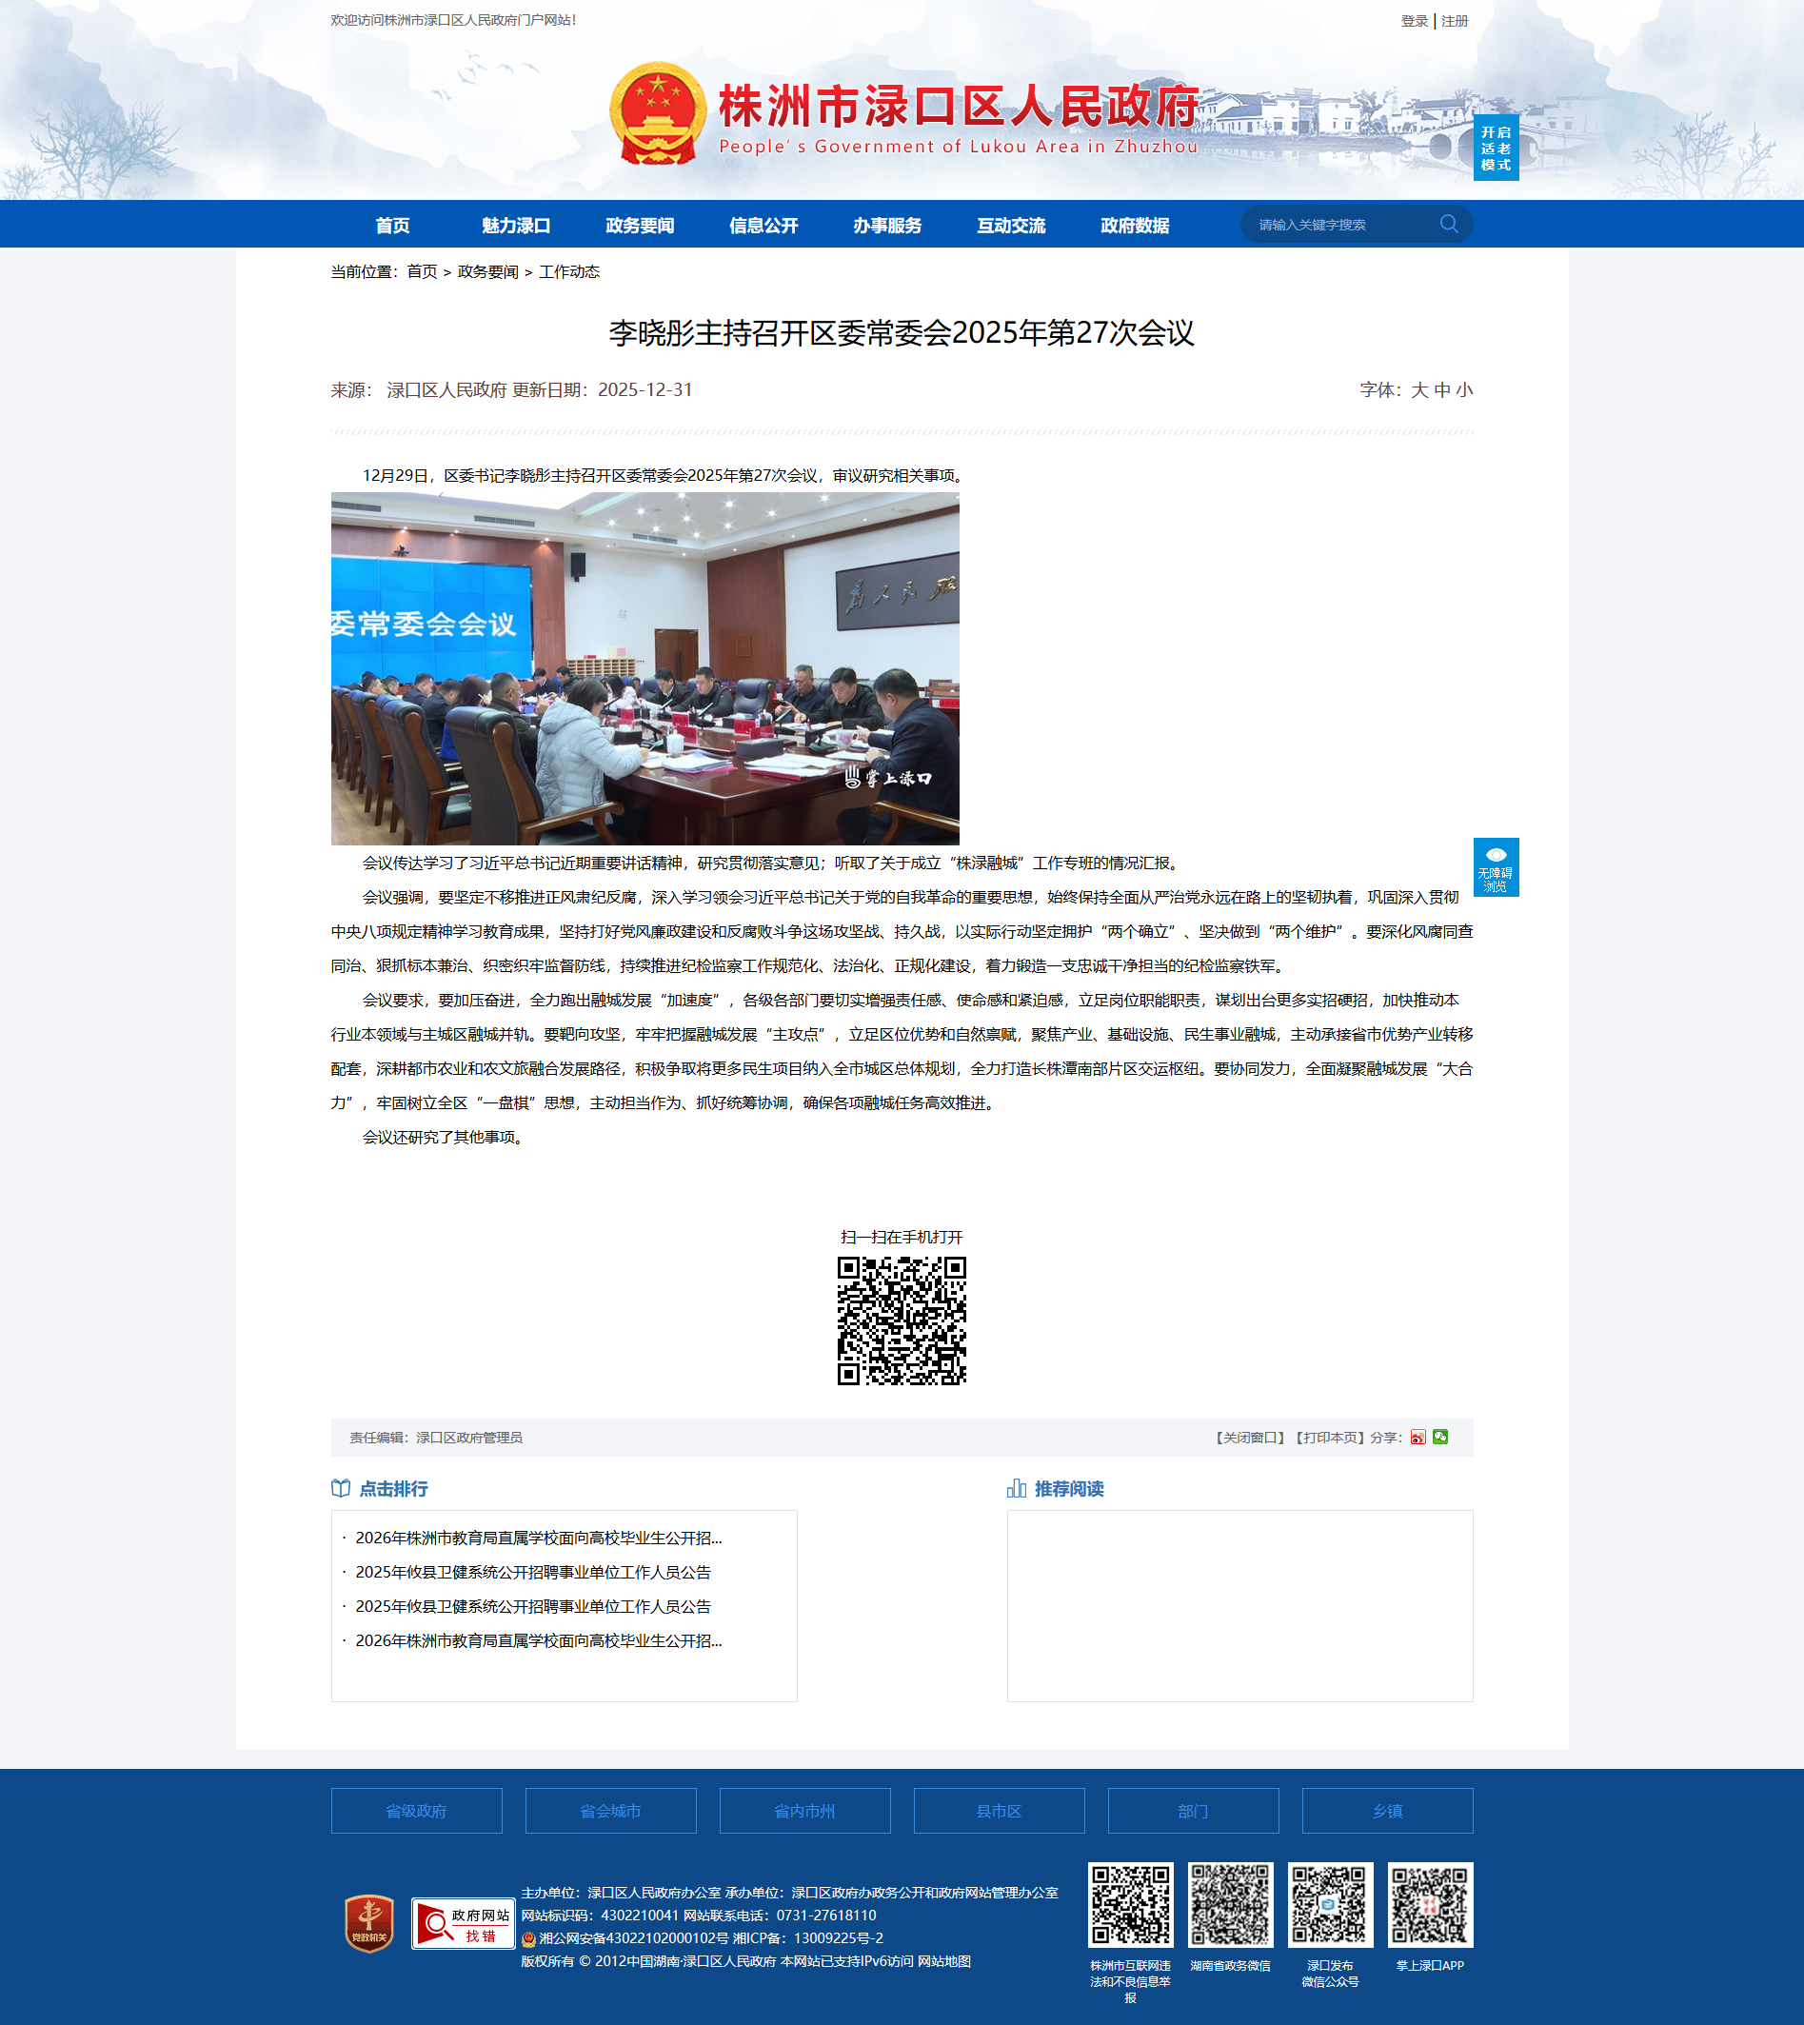Open the 信息公开 navigation menu

[763, 225]
